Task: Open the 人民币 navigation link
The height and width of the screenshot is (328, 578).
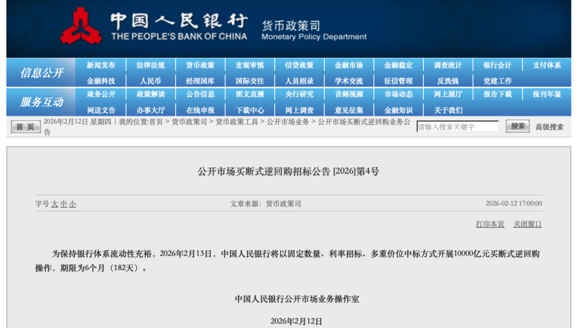Action: point(150,81)
